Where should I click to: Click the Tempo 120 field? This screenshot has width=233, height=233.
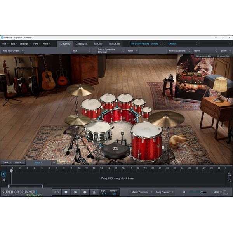(x=113, y=192)
